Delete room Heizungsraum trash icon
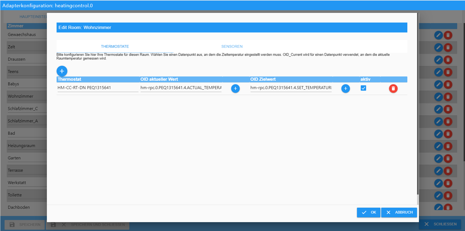 click(x=448, y=146)
